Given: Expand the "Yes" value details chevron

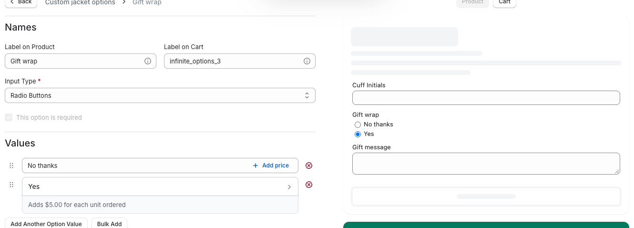Looking at the screenshot, I should click(x=289, y=187).
